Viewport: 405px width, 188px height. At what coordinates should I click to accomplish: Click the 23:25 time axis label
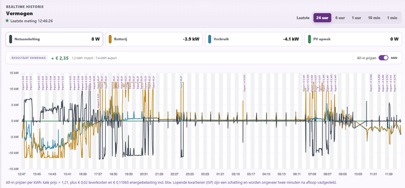pos(190,174)
